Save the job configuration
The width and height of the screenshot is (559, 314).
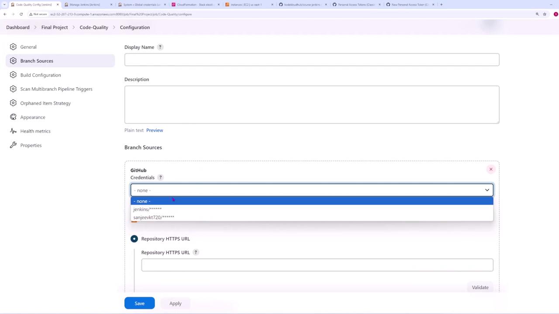coord(139,303)
